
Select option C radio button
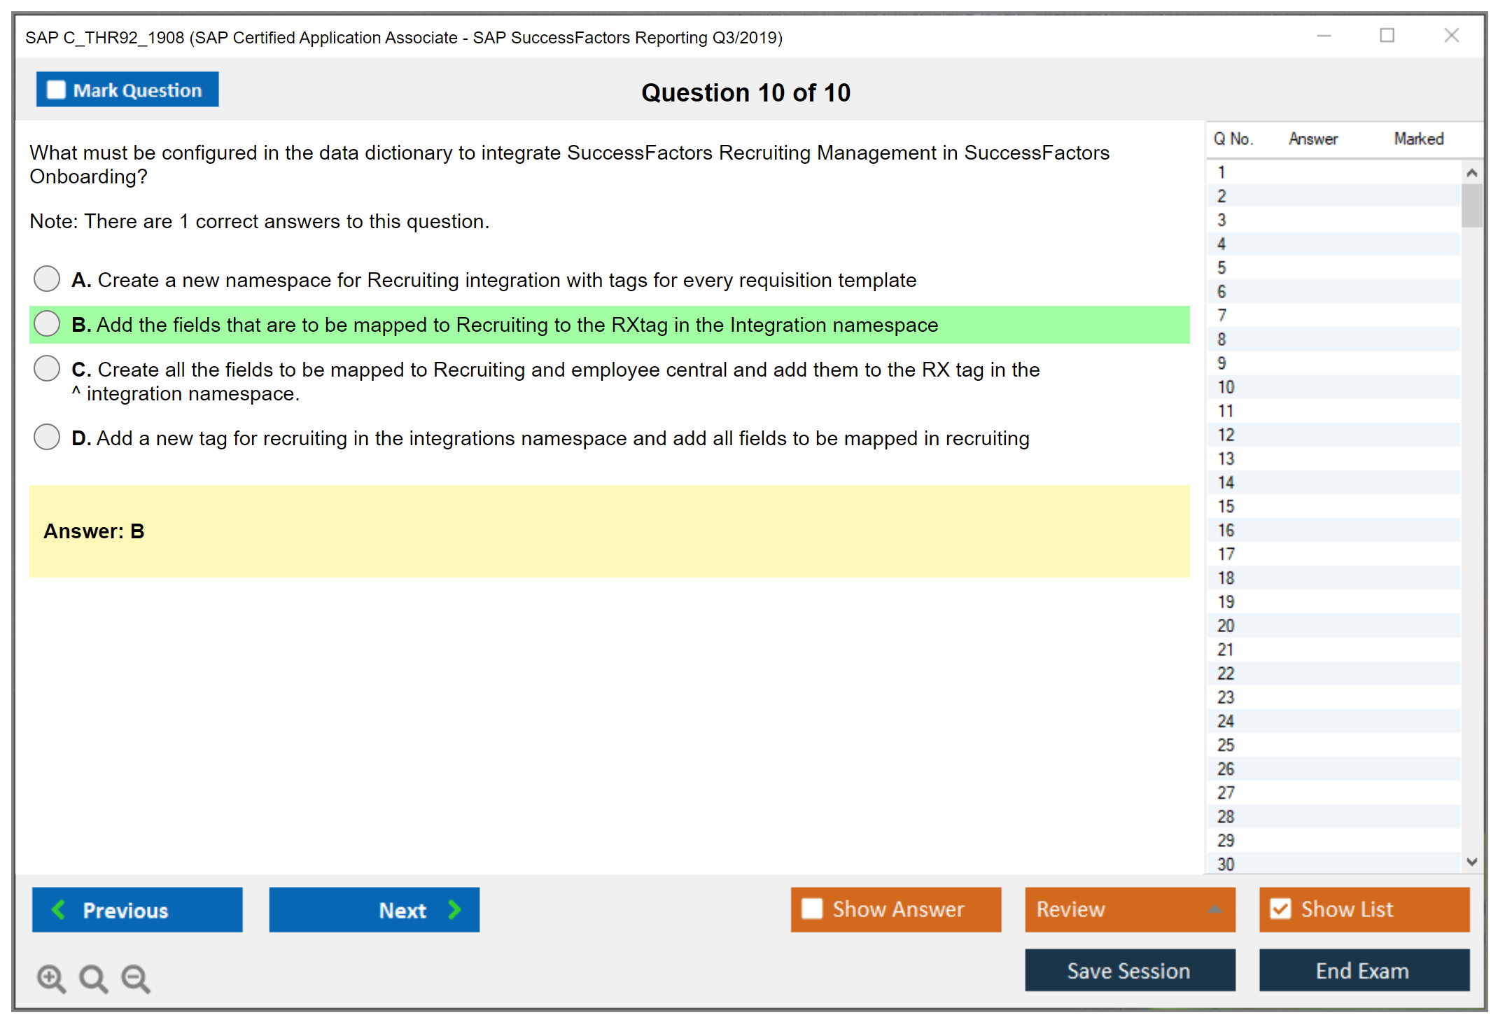click(x=47, y=368)
